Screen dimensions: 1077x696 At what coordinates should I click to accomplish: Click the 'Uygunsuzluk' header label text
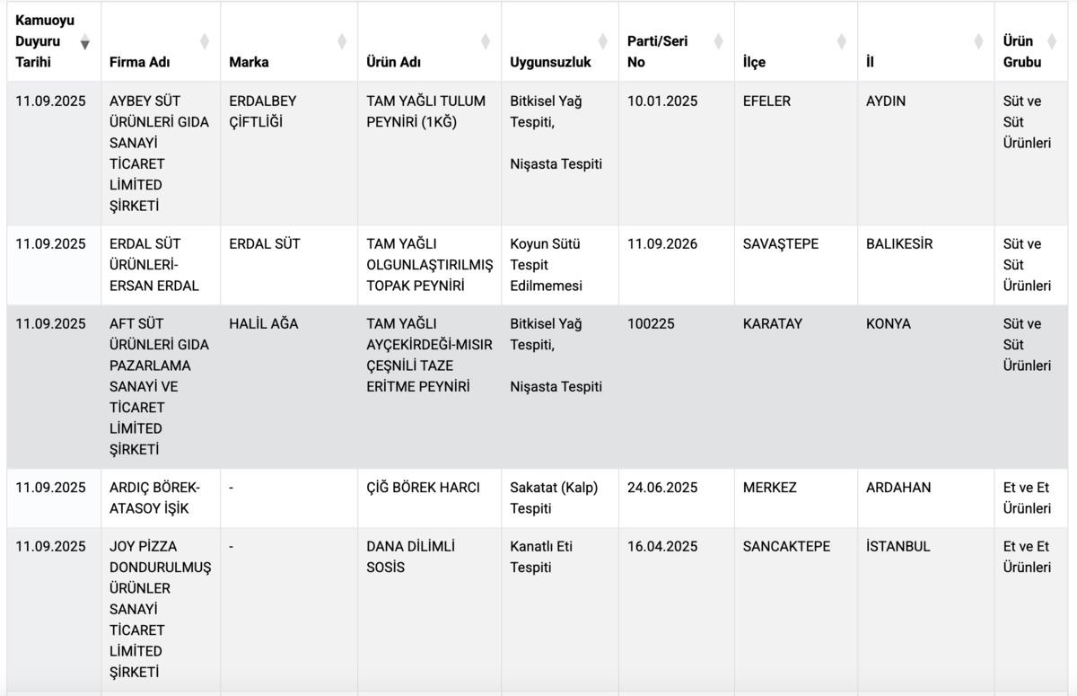[x=550, y=62]
